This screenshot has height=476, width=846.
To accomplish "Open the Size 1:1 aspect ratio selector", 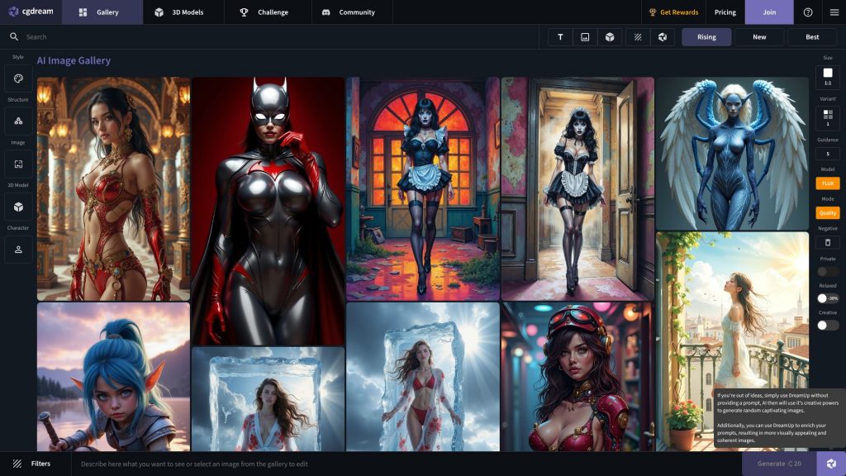I will coord(827,76).
